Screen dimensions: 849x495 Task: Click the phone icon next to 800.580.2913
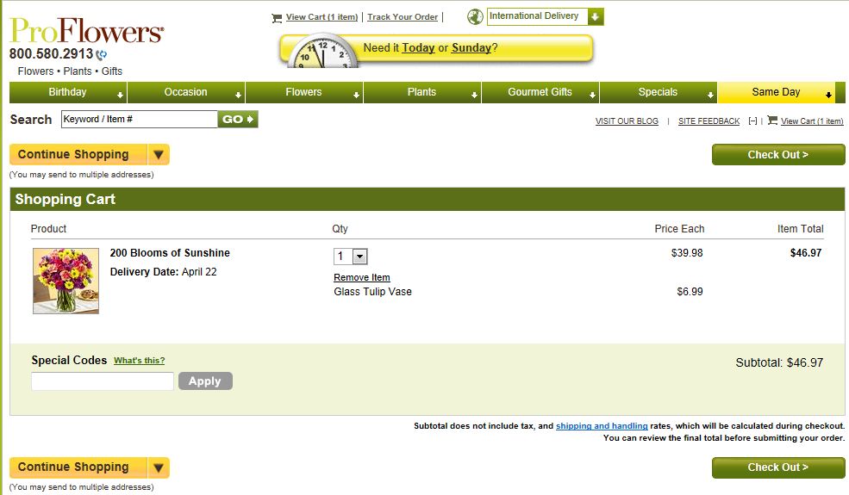click(x=103, y=55)
